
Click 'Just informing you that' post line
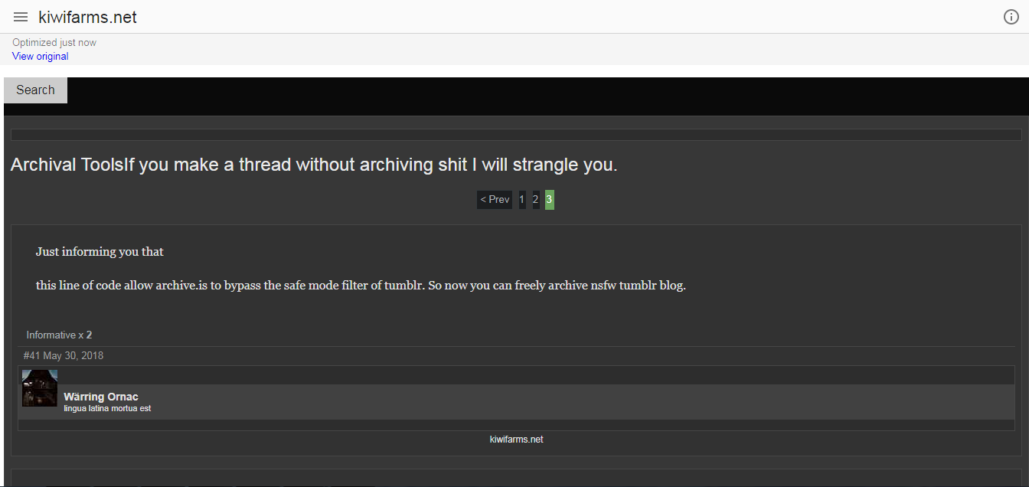coord(100,251)
